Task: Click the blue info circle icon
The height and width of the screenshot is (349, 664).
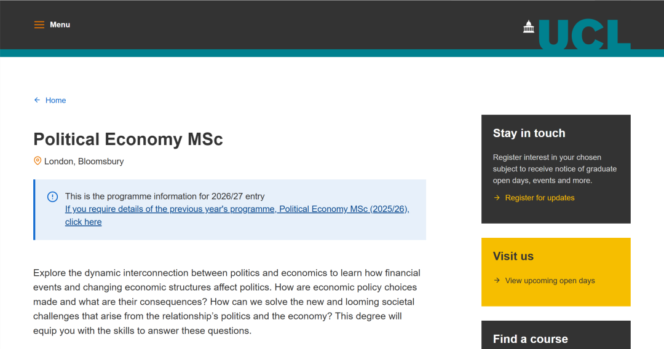Action: click(53, 197)
